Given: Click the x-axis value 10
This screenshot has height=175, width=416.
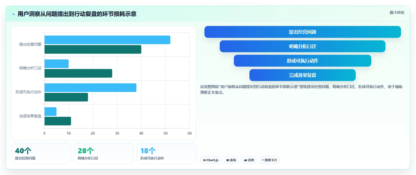Looking at the screenshot, I should [69, 134].
